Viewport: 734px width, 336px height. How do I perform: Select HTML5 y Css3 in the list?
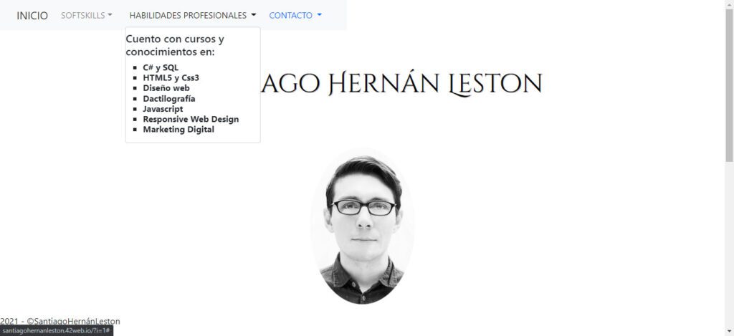(x=171, y=77)
